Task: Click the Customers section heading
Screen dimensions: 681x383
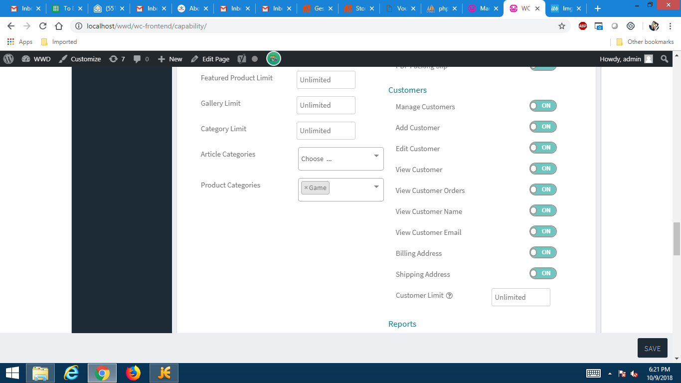Action: 407,90
